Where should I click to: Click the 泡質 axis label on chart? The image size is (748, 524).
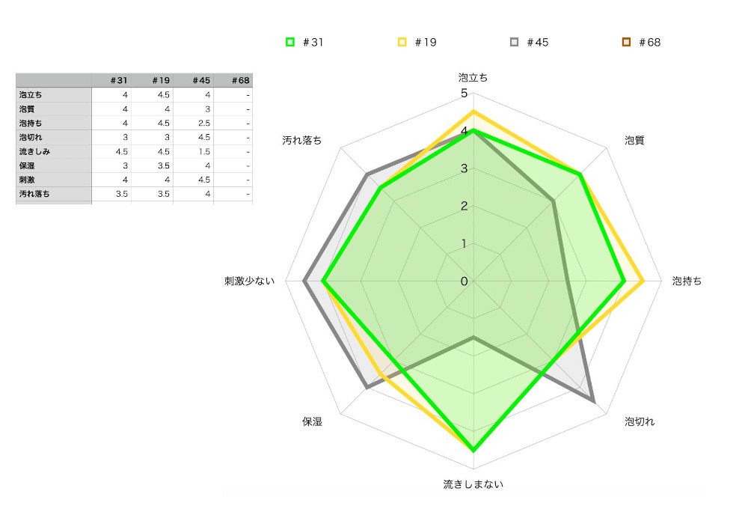[634, 140]
